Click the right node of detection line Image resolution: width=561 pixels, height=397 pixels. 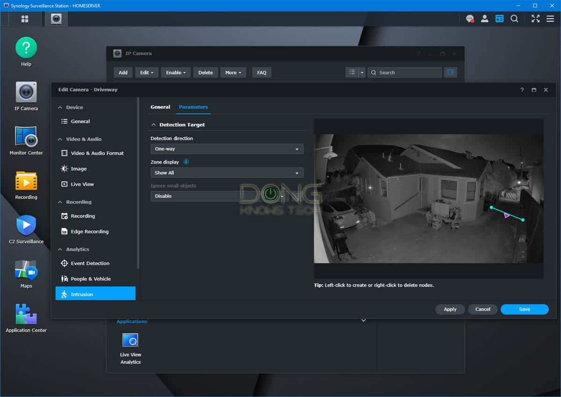[x=523, y=220]
